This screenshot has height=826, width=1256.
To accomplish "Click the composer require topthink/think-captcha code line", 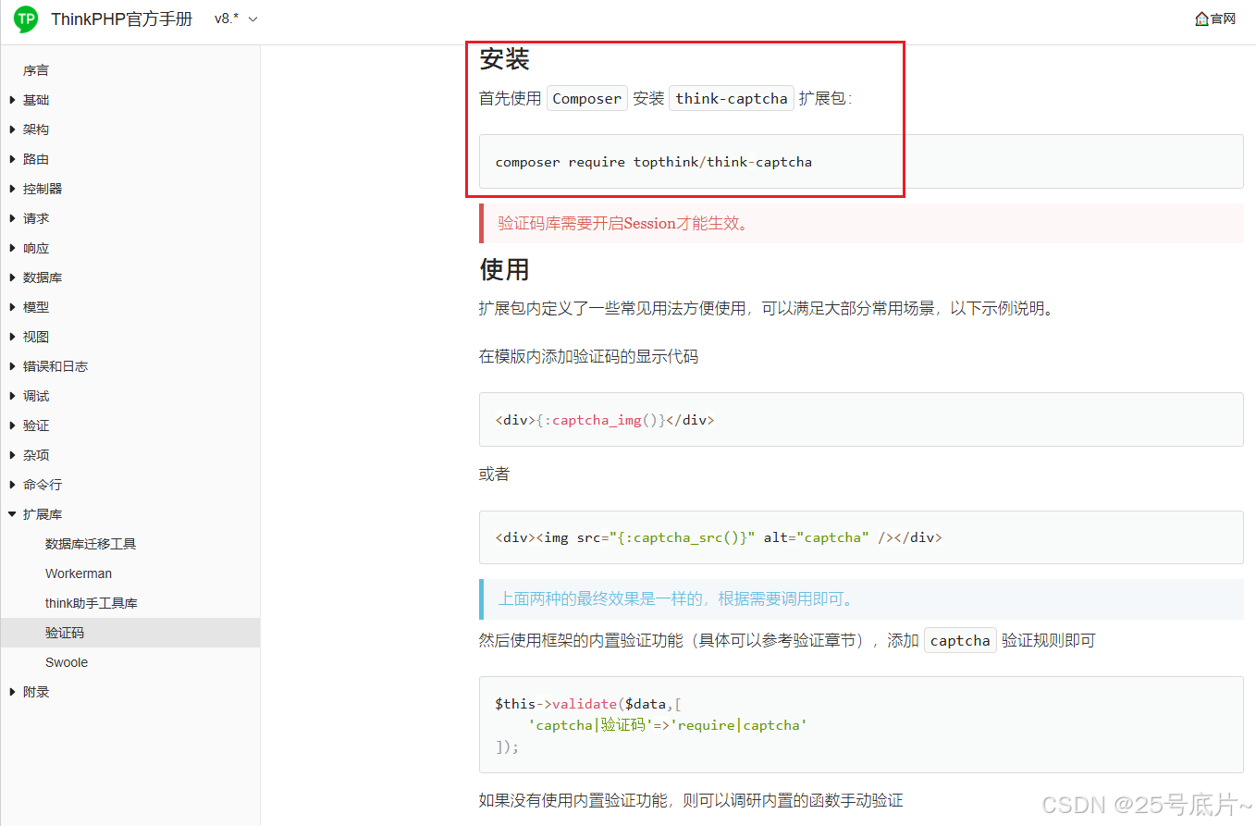I will [x=654, y=162].
